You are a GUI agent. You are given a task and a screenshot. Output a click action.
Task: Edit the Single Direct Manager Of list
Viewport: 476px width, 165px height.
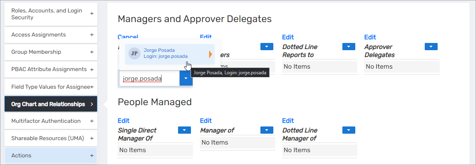pyautogui.click(x=124, y=120)
